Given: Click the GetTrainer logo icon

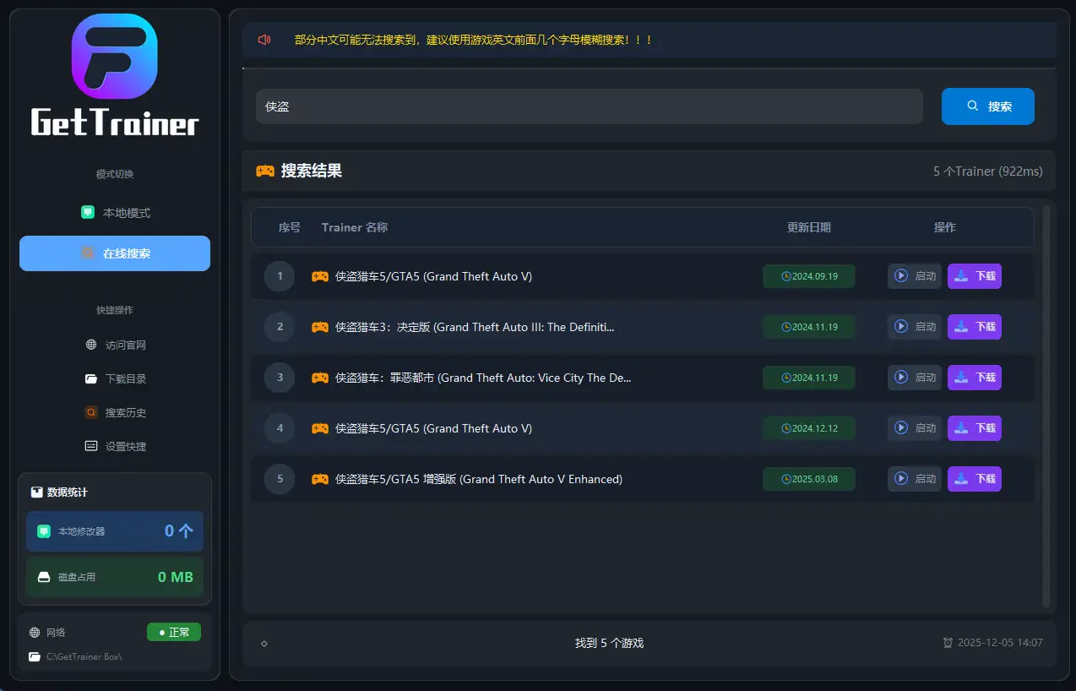Looking at the screenshot, I should coord(115,57).
